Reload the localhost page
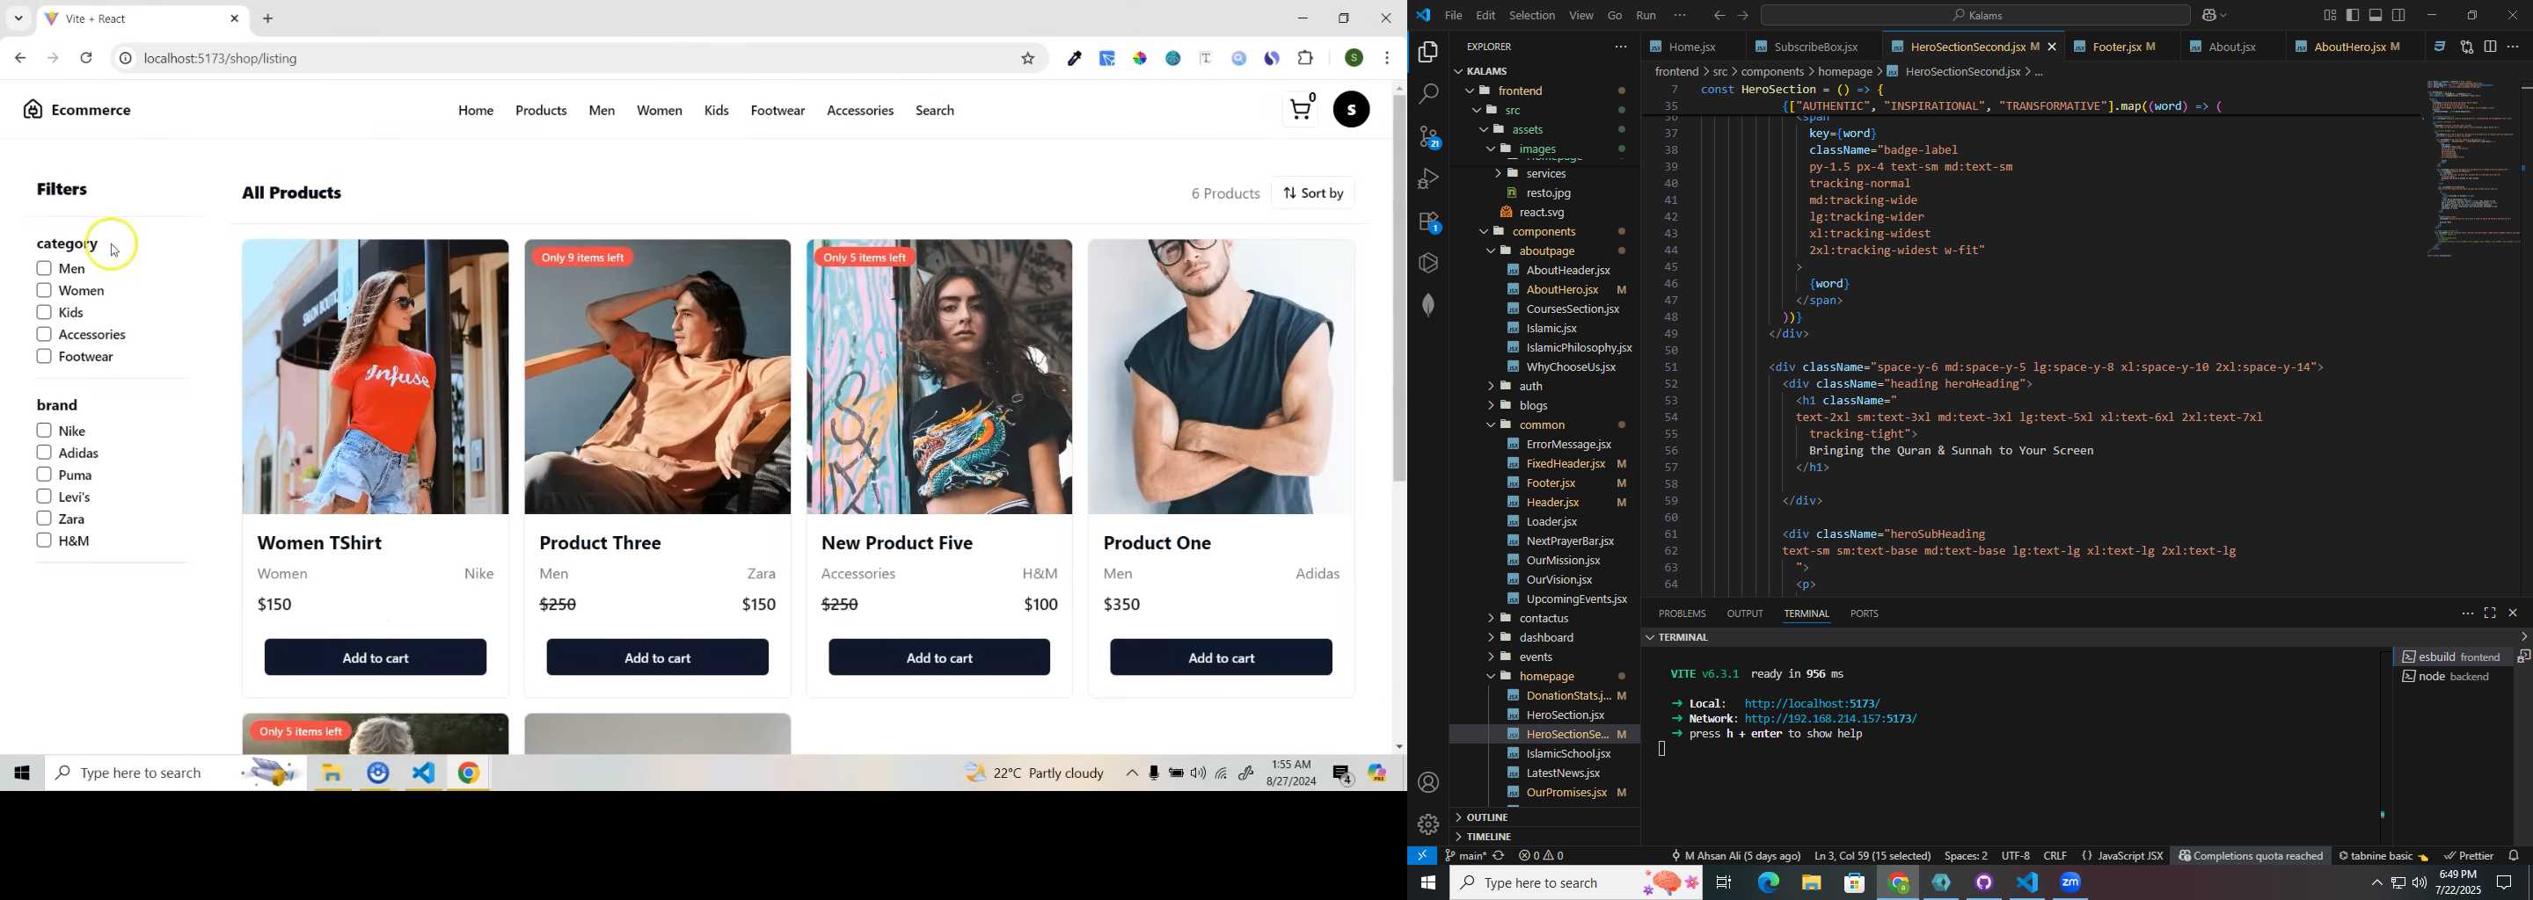Viewport: 2533px width, 900px height. 86,59
